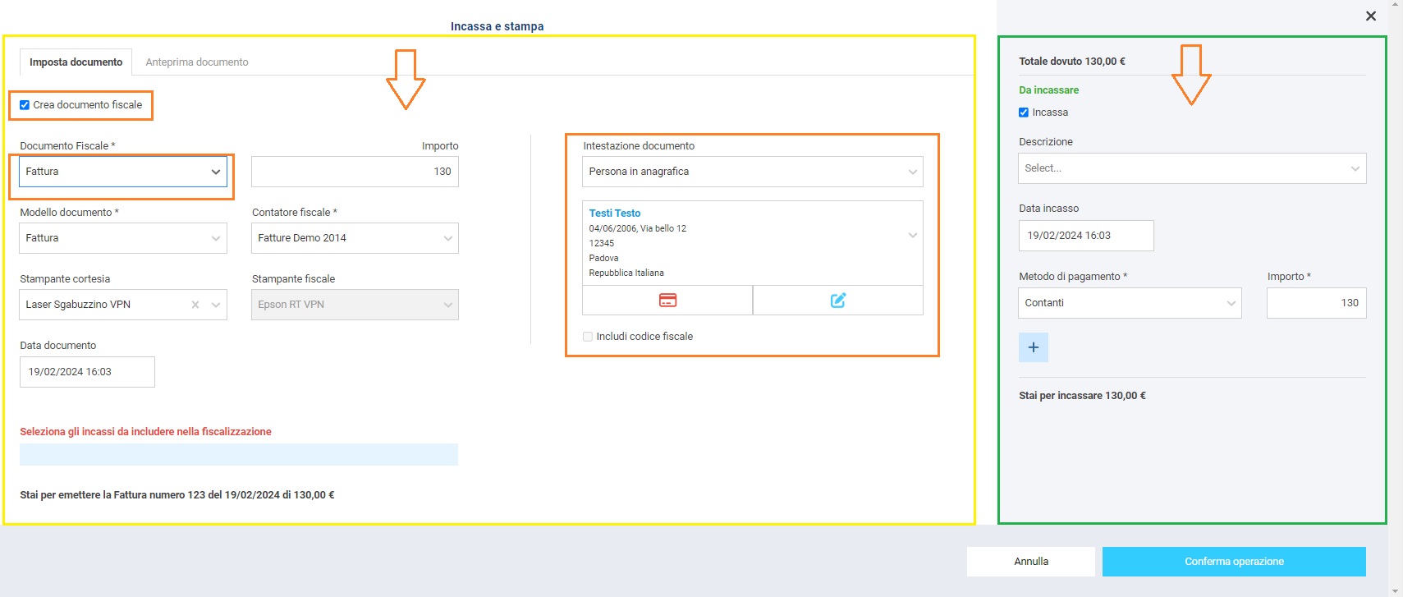1403x597 pixels.
Task: Expand the Testi Testo address card chevron
Action: coord(912,236)
